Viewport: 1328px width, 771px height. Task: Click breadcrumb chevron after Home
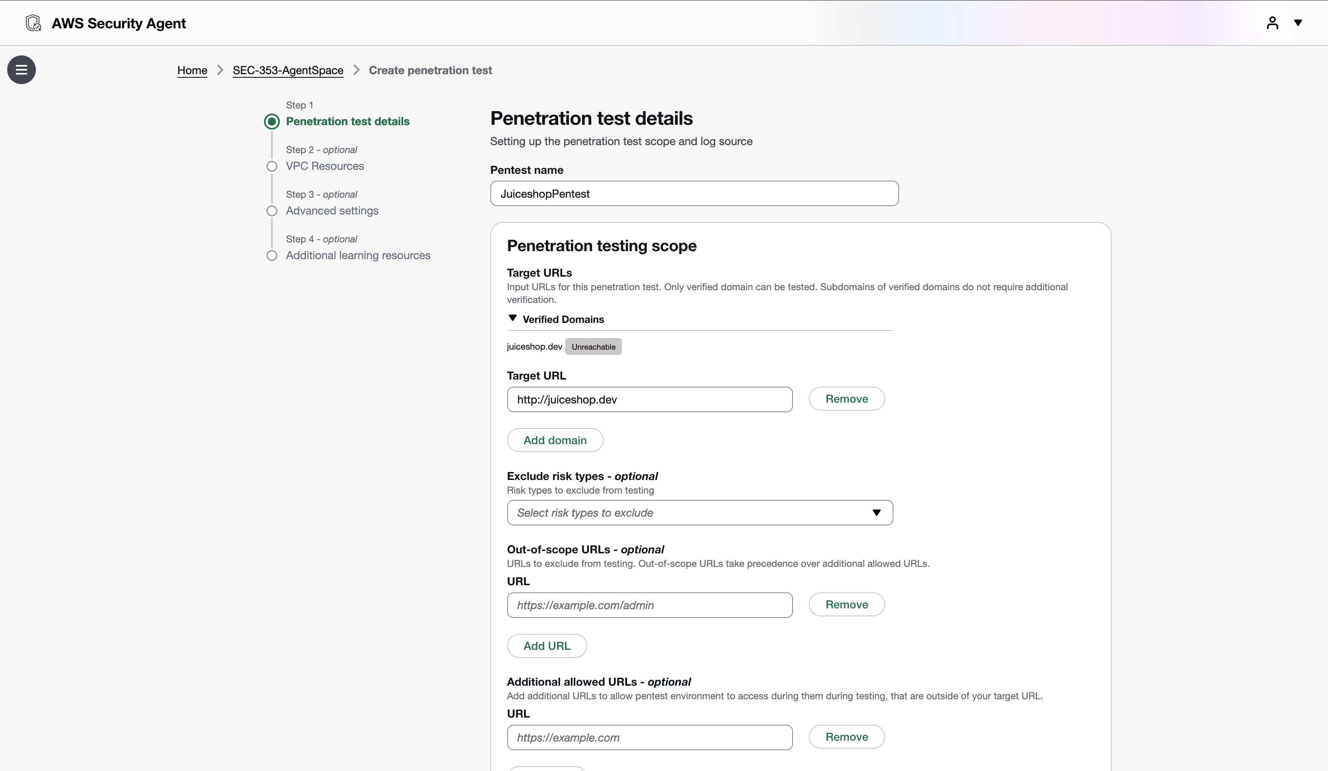pos(220,70)
